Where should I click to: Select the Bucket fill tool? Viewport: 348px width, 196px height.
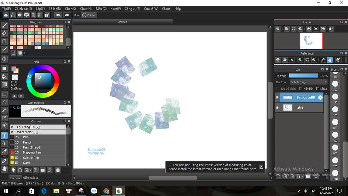coord(4,77)
